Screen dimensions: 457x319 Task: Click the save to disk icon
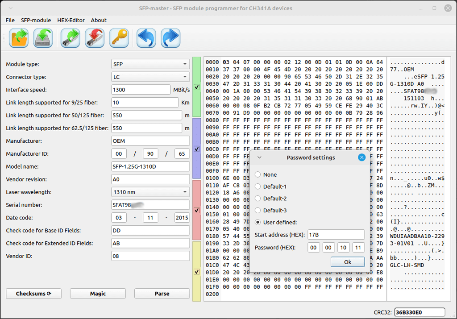43,38
